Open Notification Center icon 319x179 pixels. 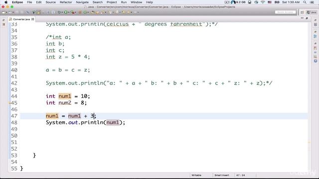[x=312, y=2]
